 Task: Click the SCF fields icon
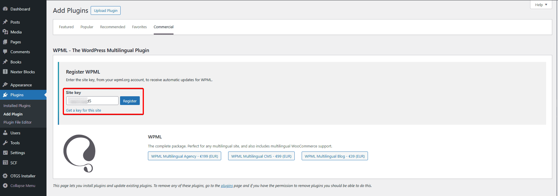pos(5,163)
